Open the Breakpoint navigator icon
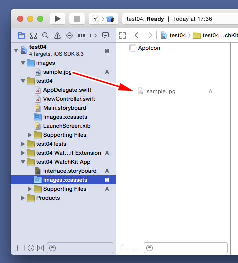Screen dimensions: 238x263 (93, 35)
